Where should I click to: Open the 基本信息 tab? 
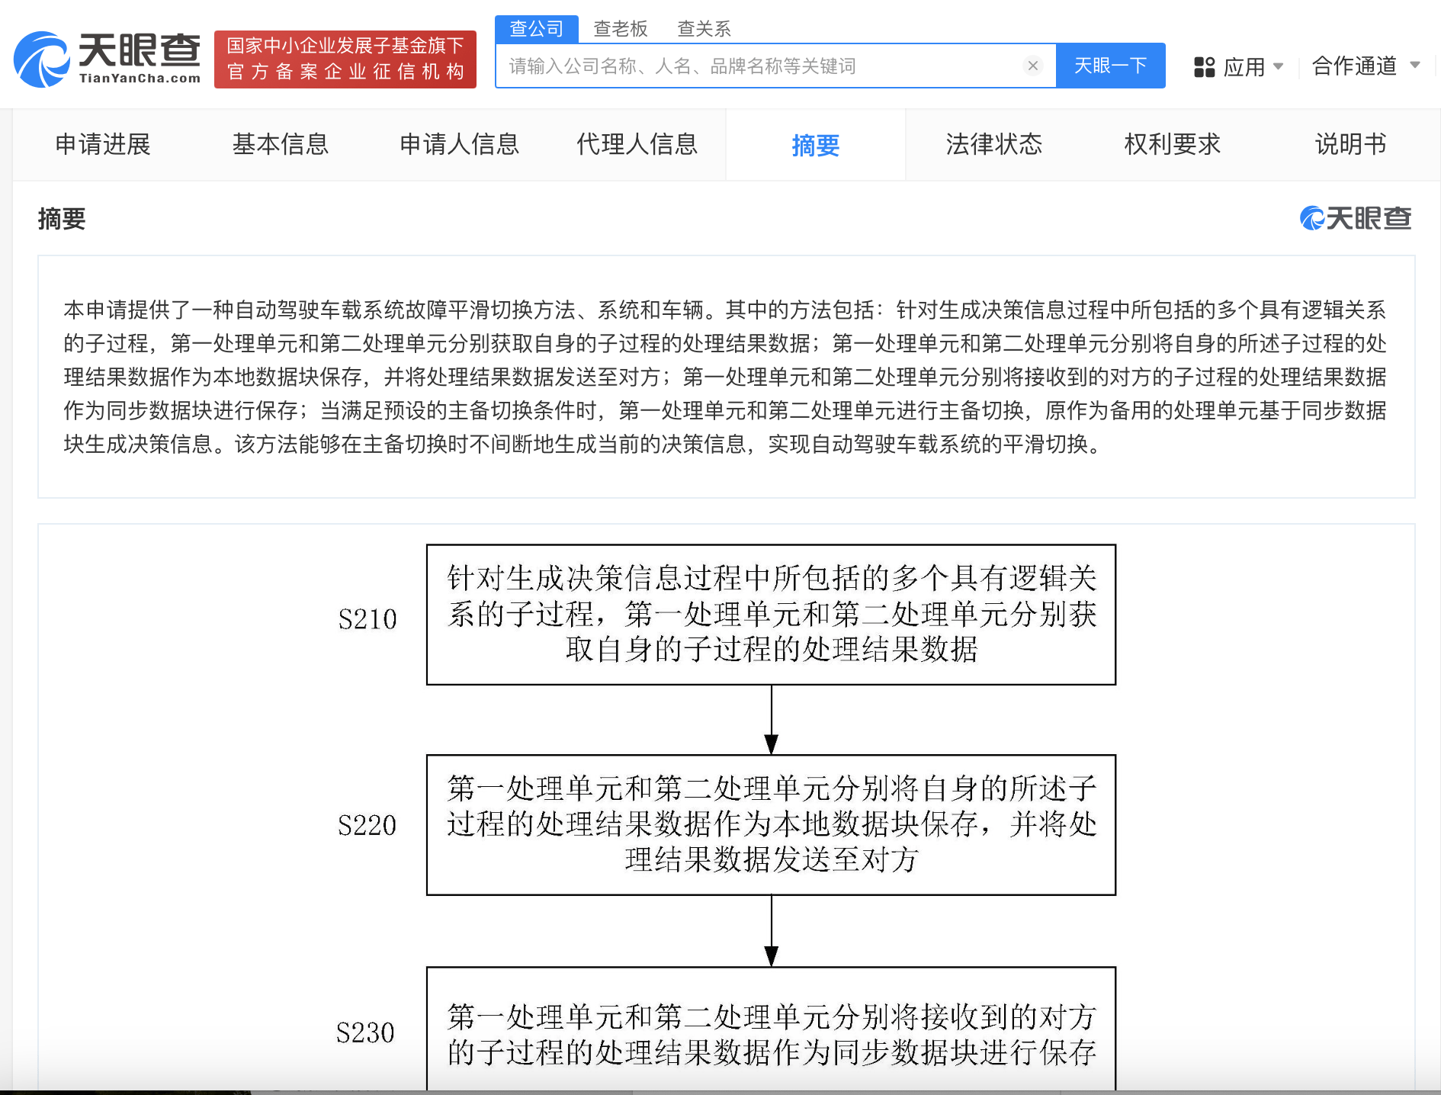pyautogui.click(x=281, y=144)
